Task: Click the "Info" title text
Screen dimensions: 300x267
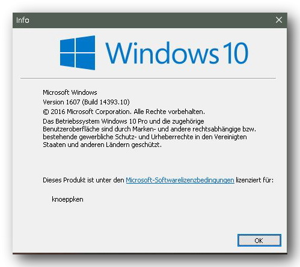Action: 23,20
